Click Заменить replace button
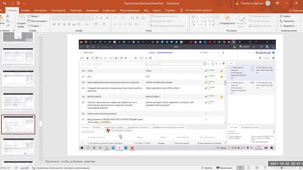This screenshot has width=303, height=170. [x=289, y=21]
